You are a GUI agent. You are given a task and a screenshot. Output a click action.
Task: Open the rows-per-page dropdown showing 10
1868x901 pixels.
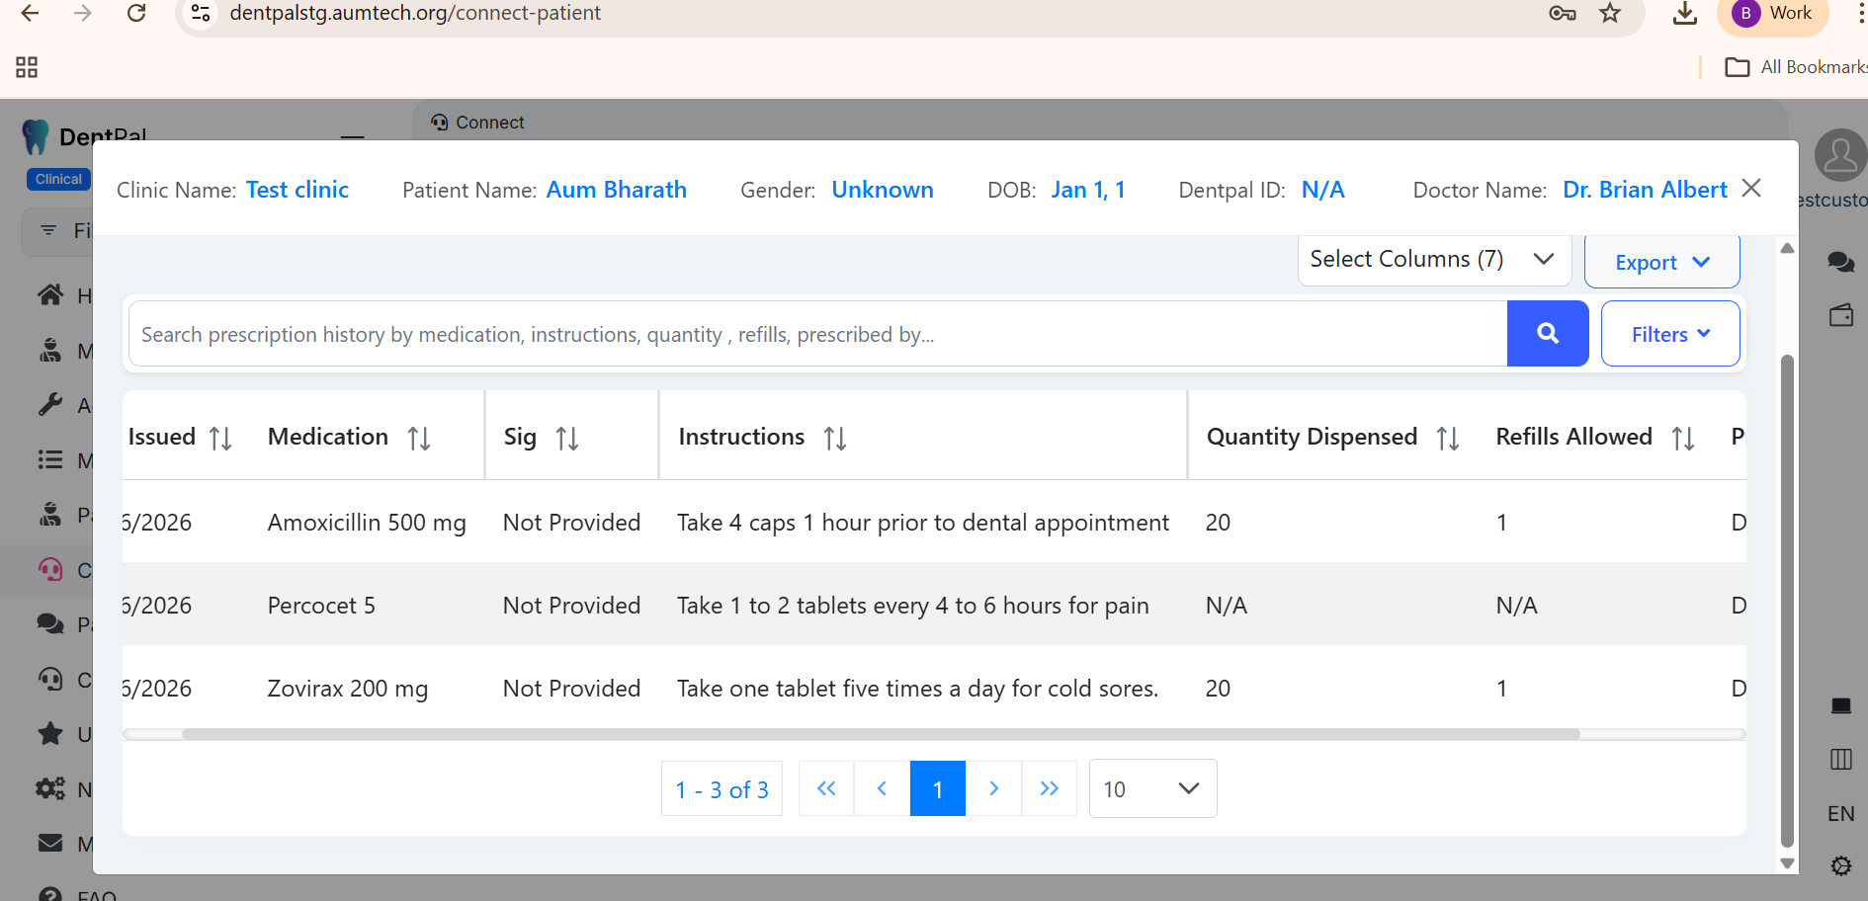coord(1152,788)
